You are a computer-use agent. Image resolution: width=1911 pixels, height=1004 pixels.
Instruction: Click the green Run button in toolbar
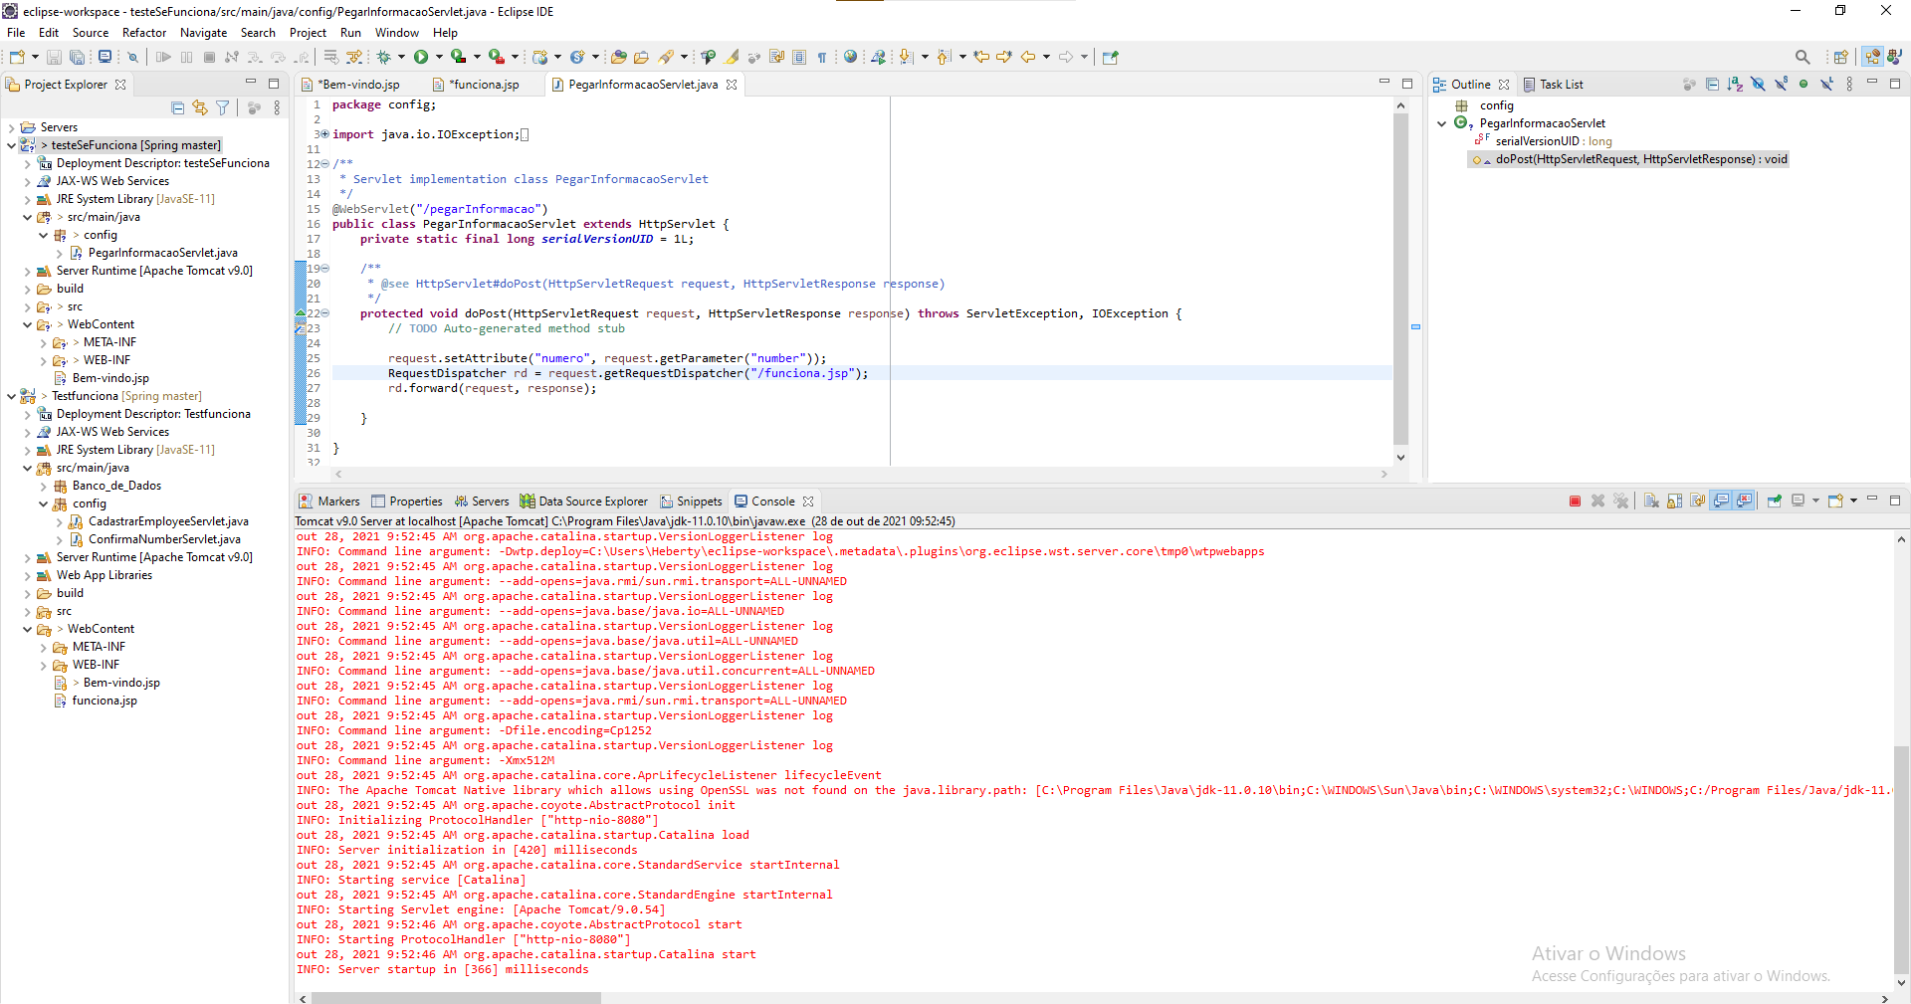click(x=421, y=57)
